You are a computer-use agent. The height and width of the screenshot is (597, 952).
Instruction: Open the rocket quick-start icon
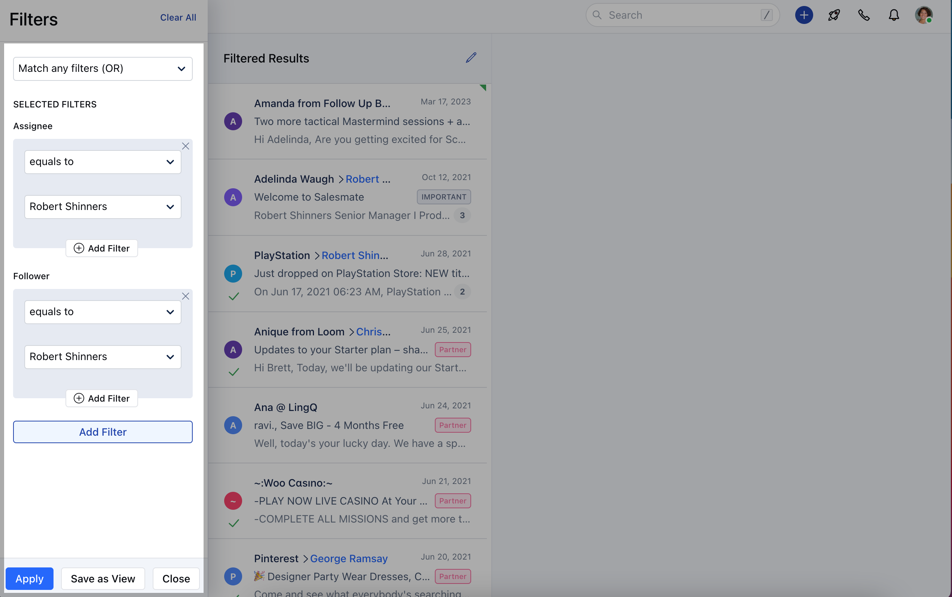click(834, 15)
